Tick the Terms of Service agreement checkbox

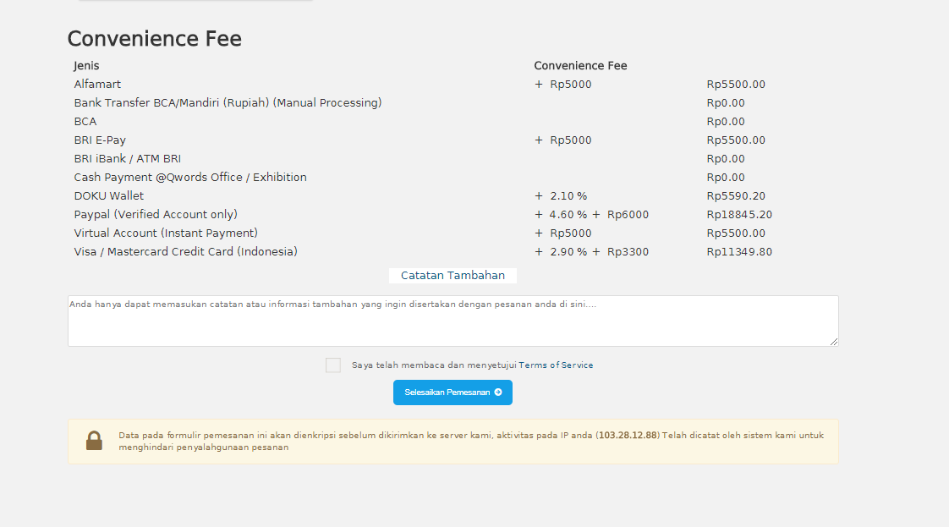(333, 365)
